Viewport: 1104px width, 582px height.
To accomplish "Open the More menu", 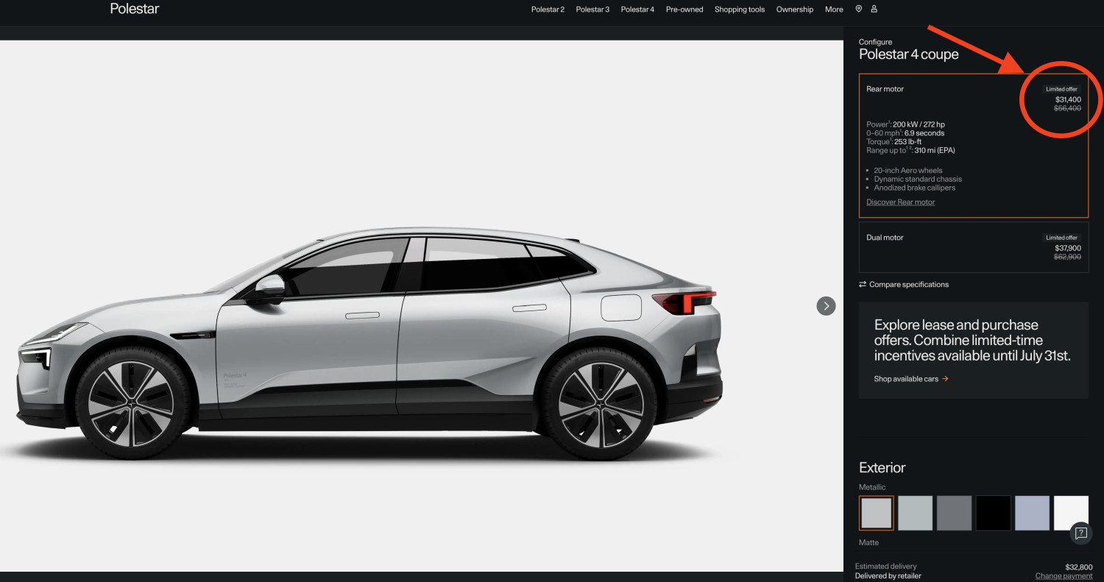I will (x=834, y=10).
